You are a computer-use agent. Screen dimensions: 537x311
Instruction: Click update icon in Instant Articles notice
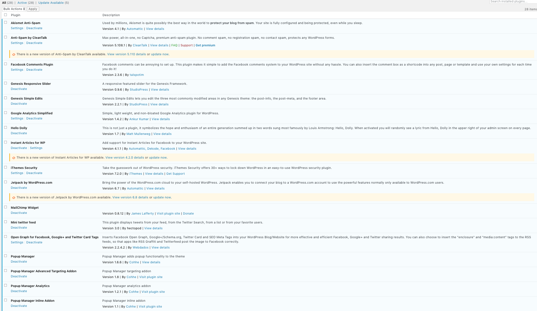14,158
